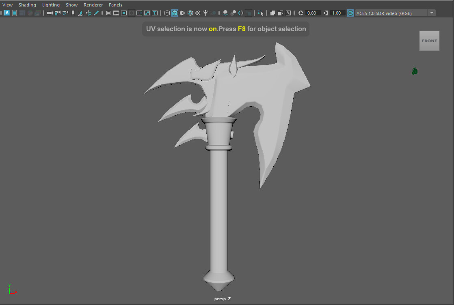Toggle the grid display icon
The width and height of the screenshot is (454, 305).
click(108, 13)
